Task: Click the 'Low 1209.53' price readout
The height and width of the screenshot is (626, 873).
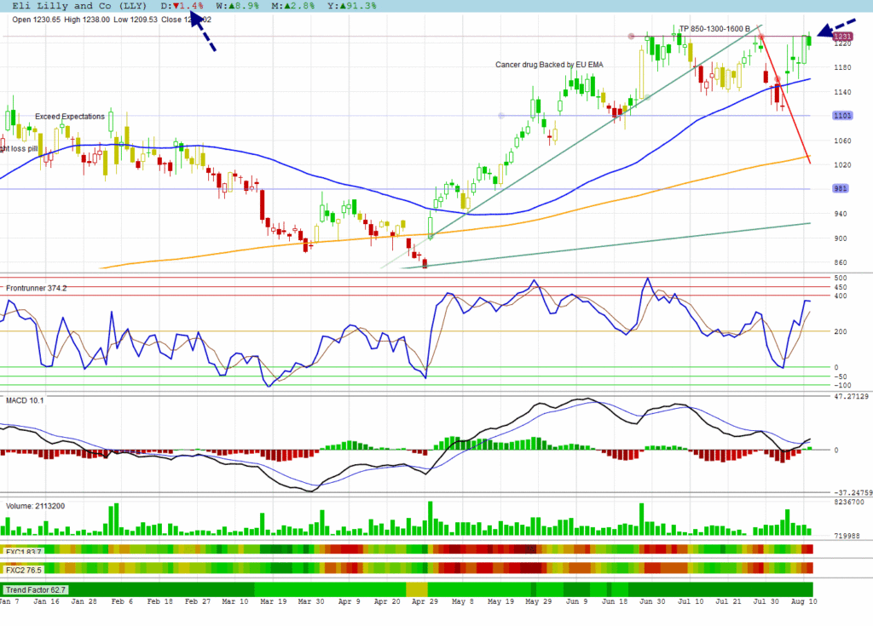Action: [136, 20]
